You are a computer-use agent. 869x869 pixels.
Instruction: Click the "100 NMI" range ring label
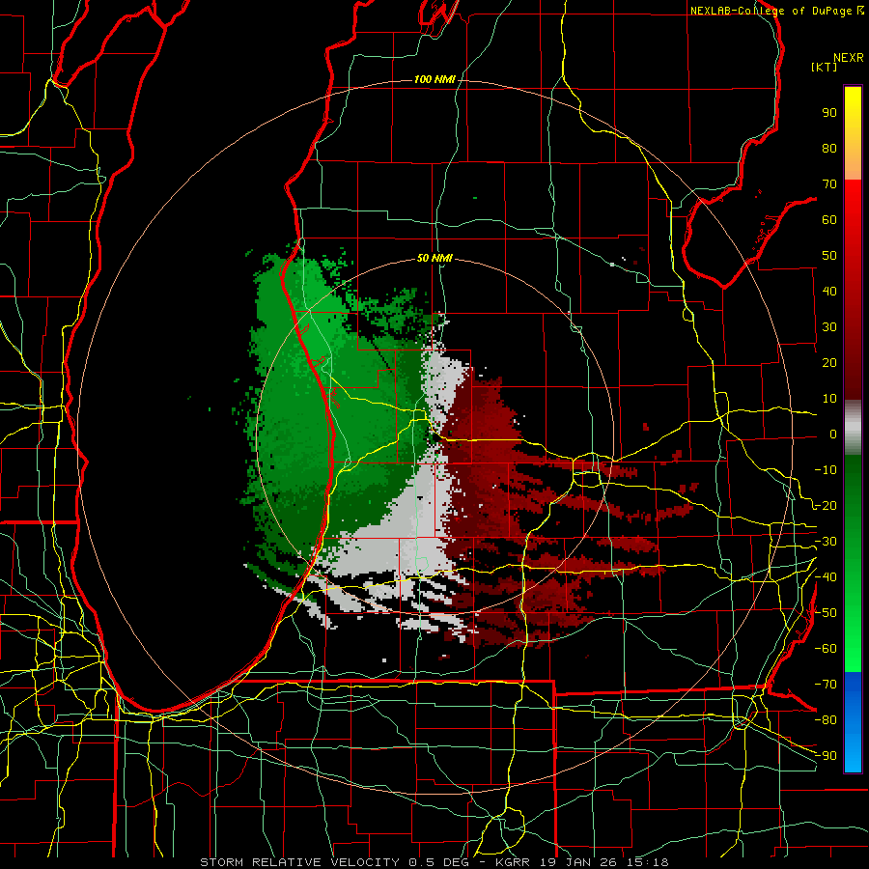(434, 80)
